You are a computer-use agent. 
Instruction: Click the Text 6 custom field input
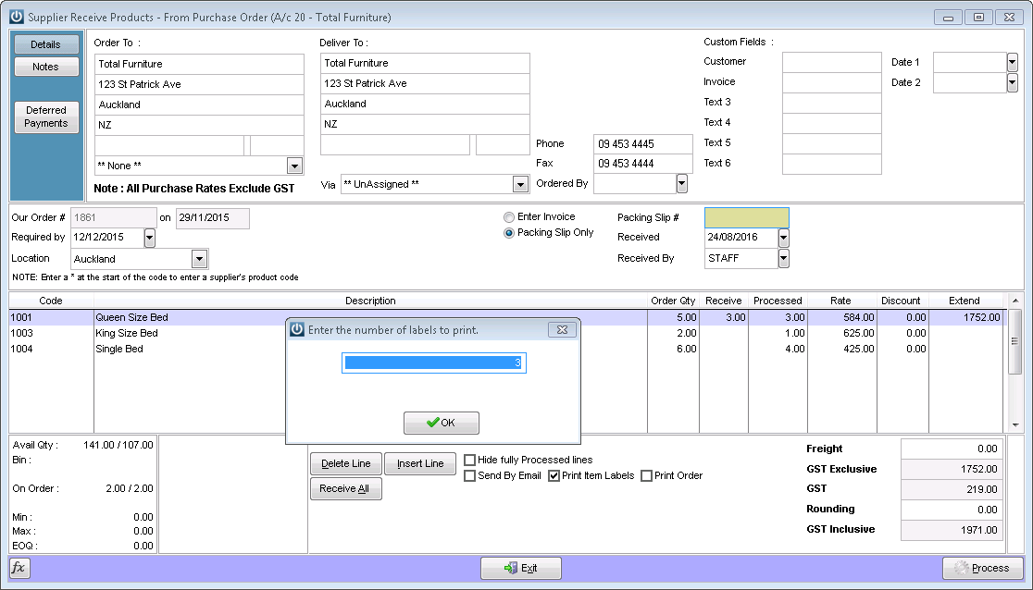click(832, 164)
